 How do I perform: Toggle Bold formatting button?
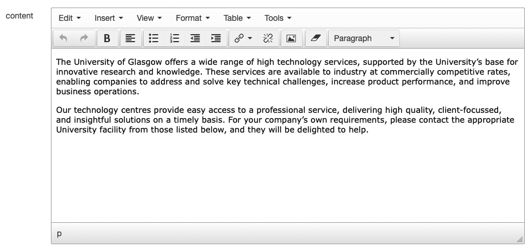107,38
